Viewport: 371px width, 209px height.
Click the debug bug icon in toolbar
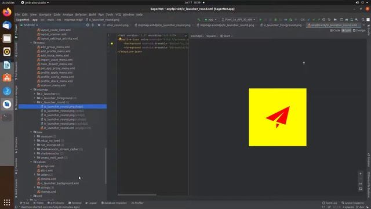275,20
